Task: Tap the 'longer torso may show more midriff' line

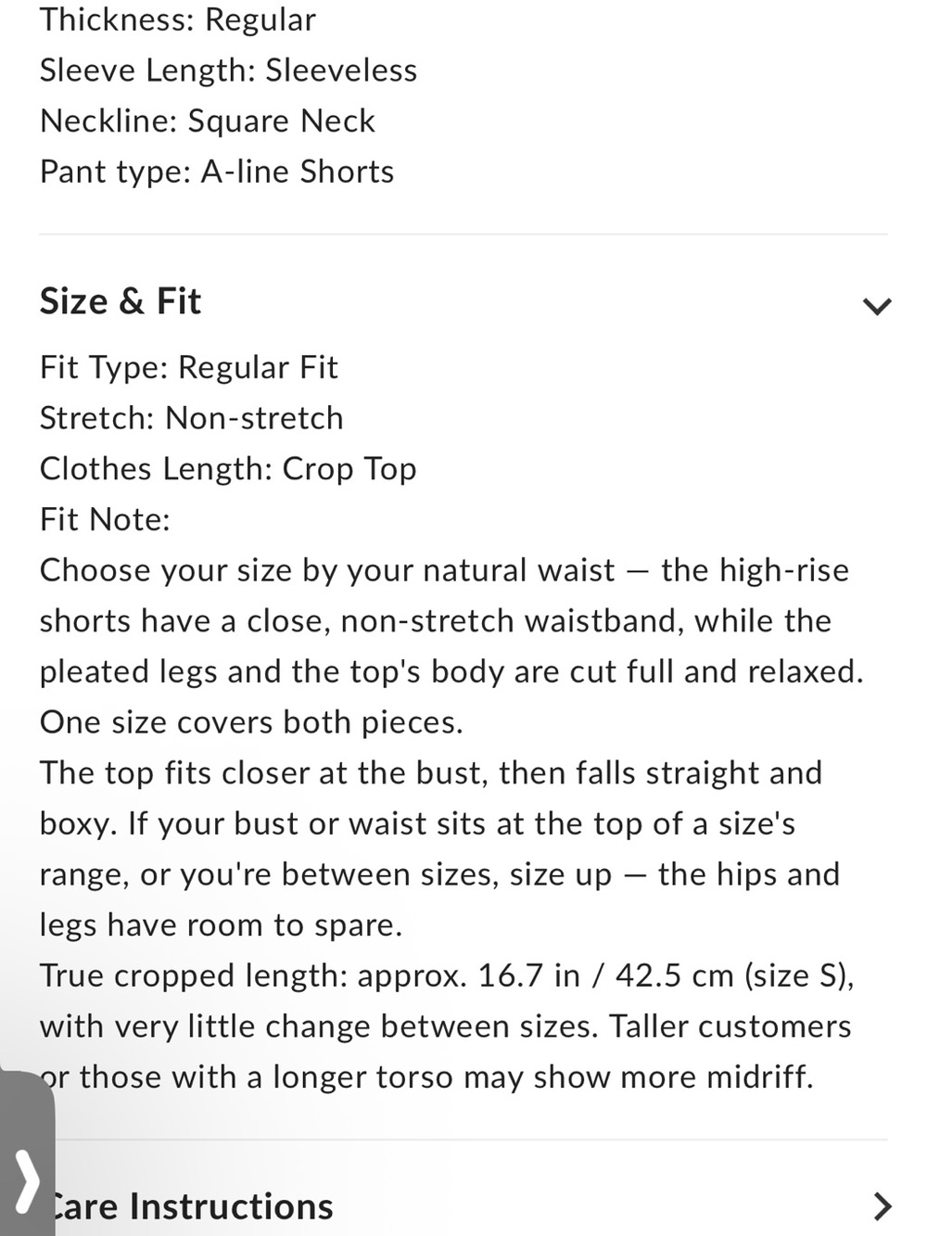Action: pos(426,1077)
